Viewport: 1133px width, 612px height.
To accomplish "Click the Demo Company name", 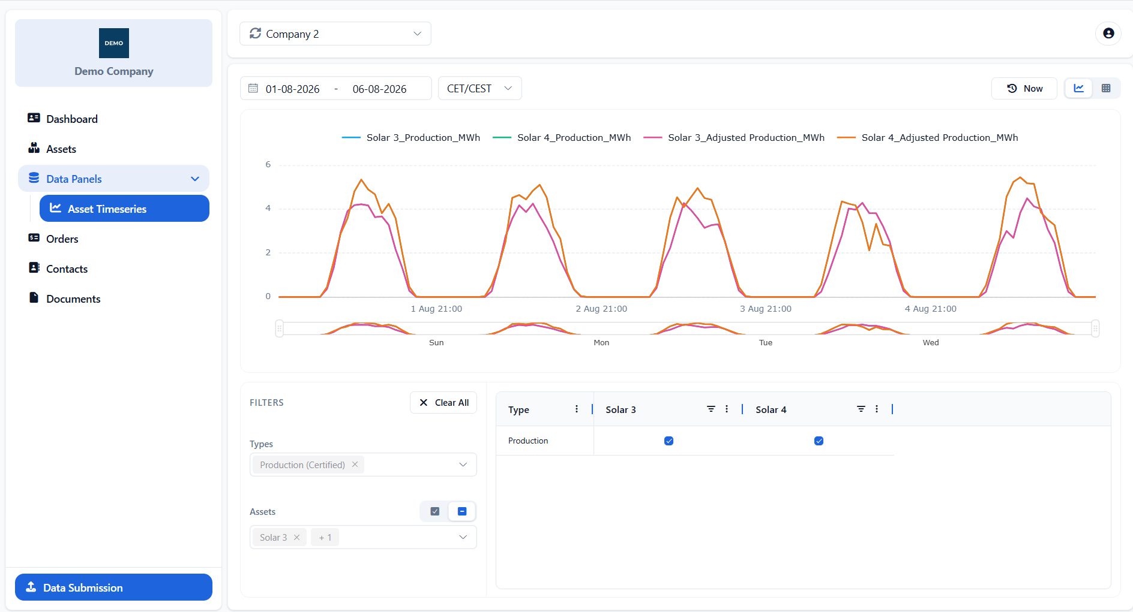I will (x=114, y=71).
